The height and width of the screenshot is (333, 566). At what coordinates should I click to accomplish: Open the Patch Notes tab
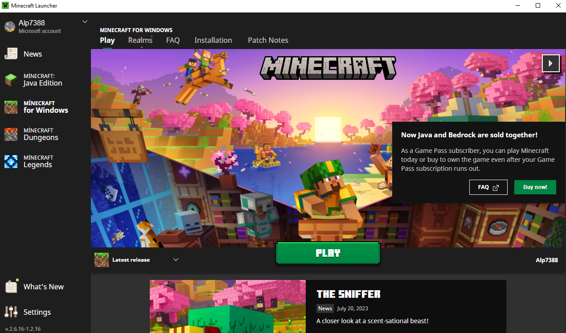268,40
